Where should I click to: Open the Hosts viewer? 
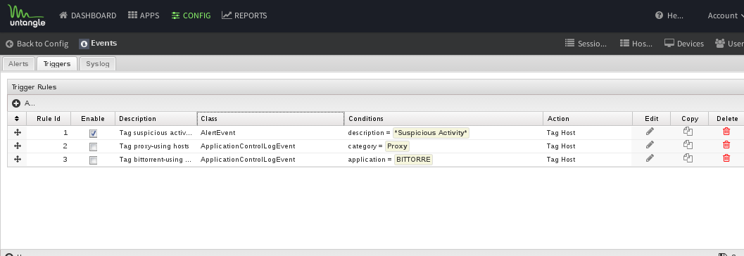[x=636, y=44]
